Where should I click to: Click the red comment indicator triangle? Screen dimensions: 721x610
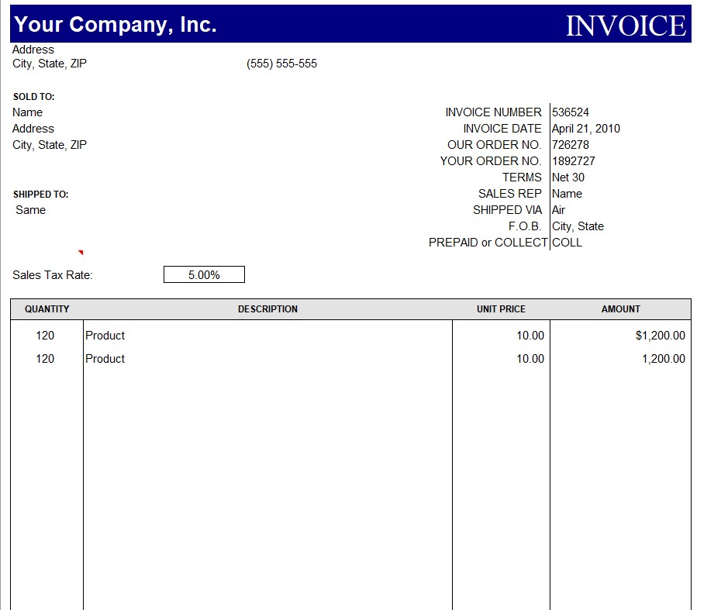pyautogui.click(x=81, y=253)
